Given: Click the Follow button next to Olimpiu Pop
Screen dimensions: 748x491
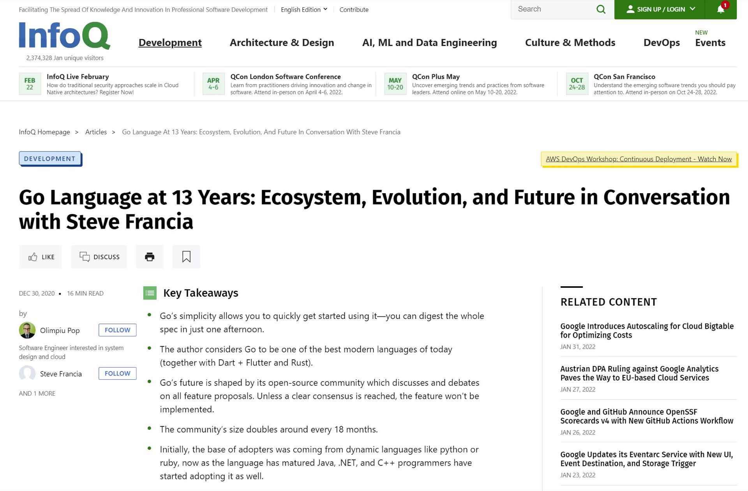Looking at the screenshot, I should 116,330.
